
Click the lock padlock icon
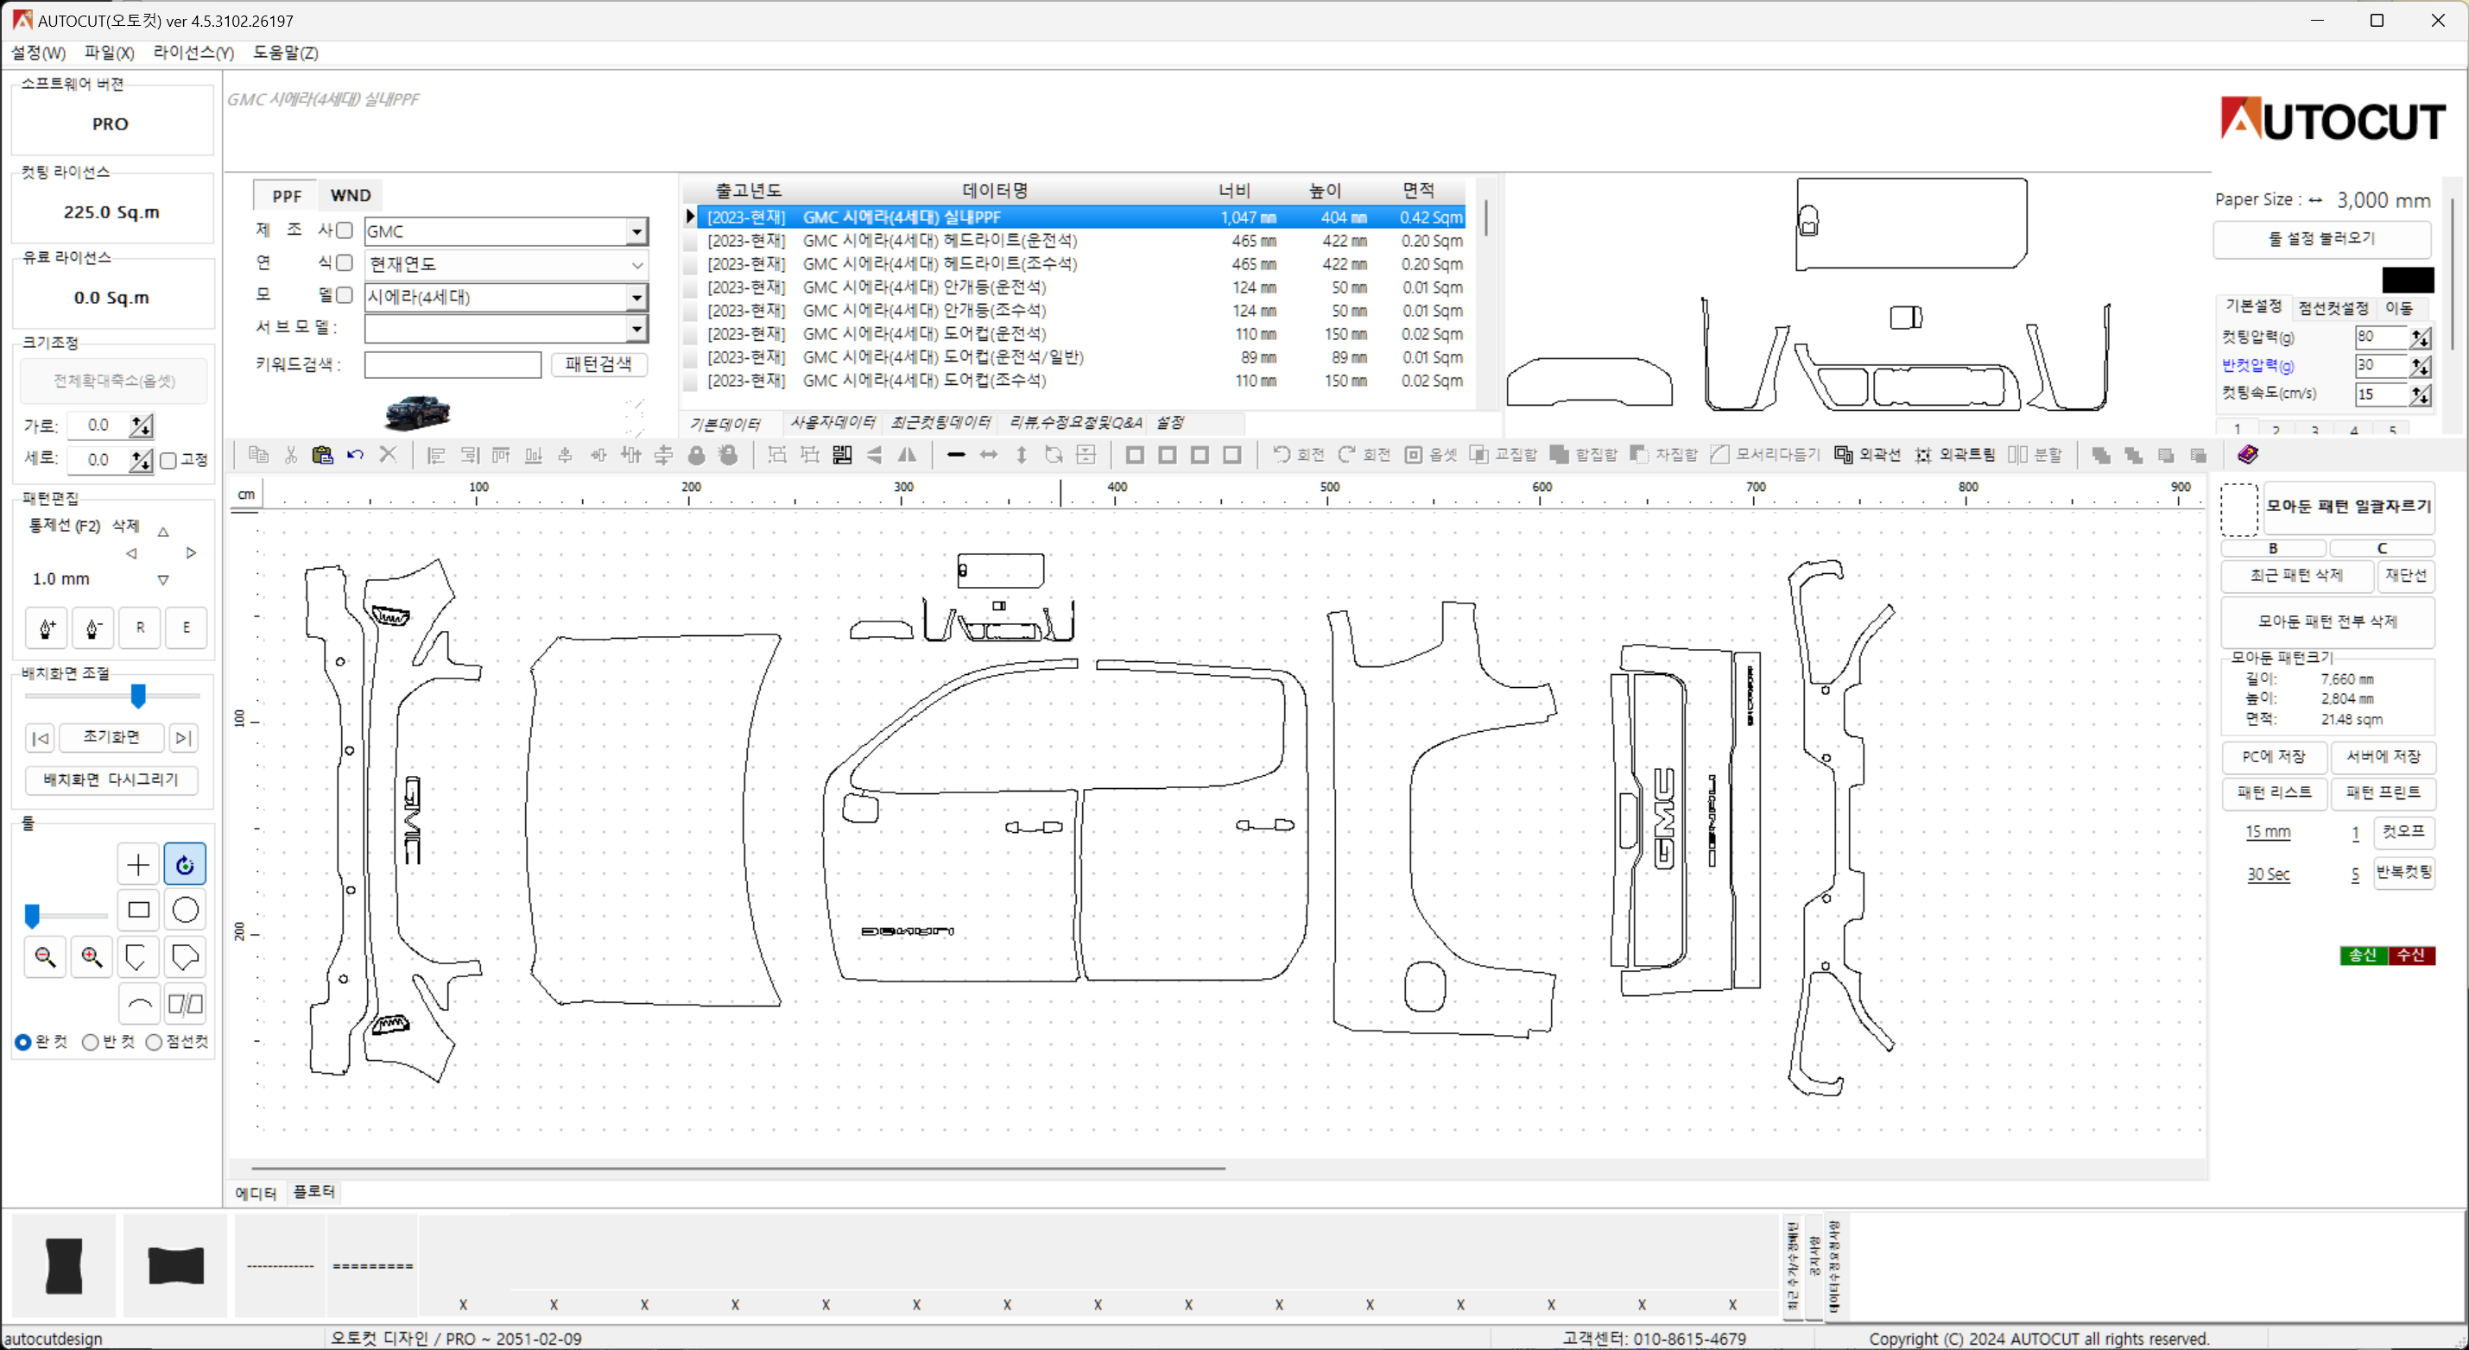696,455
